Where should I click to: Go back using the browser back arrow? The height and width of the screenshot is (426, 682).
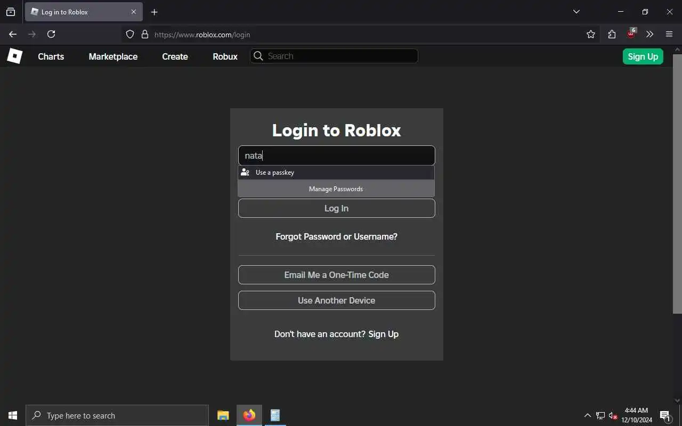pos(13,34)
